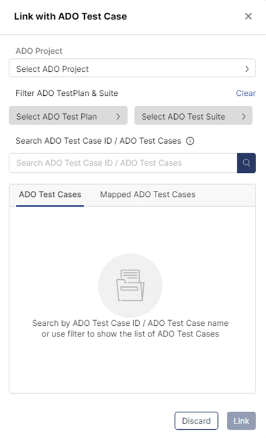
Task: Close the Link with ADO Test Case dialog
Action: [248, 16]
